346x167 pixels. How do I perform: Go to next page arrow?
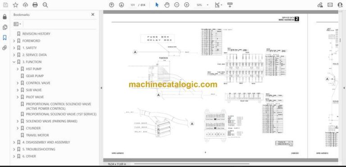tap(121, 5)
